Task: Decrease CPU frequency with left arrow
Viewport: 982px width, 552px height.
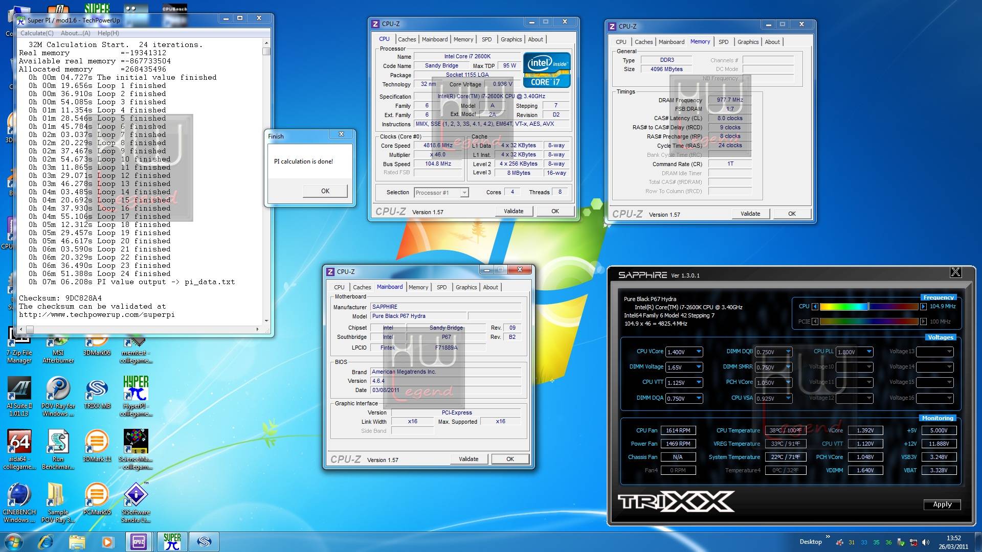Action: (815, 307)
